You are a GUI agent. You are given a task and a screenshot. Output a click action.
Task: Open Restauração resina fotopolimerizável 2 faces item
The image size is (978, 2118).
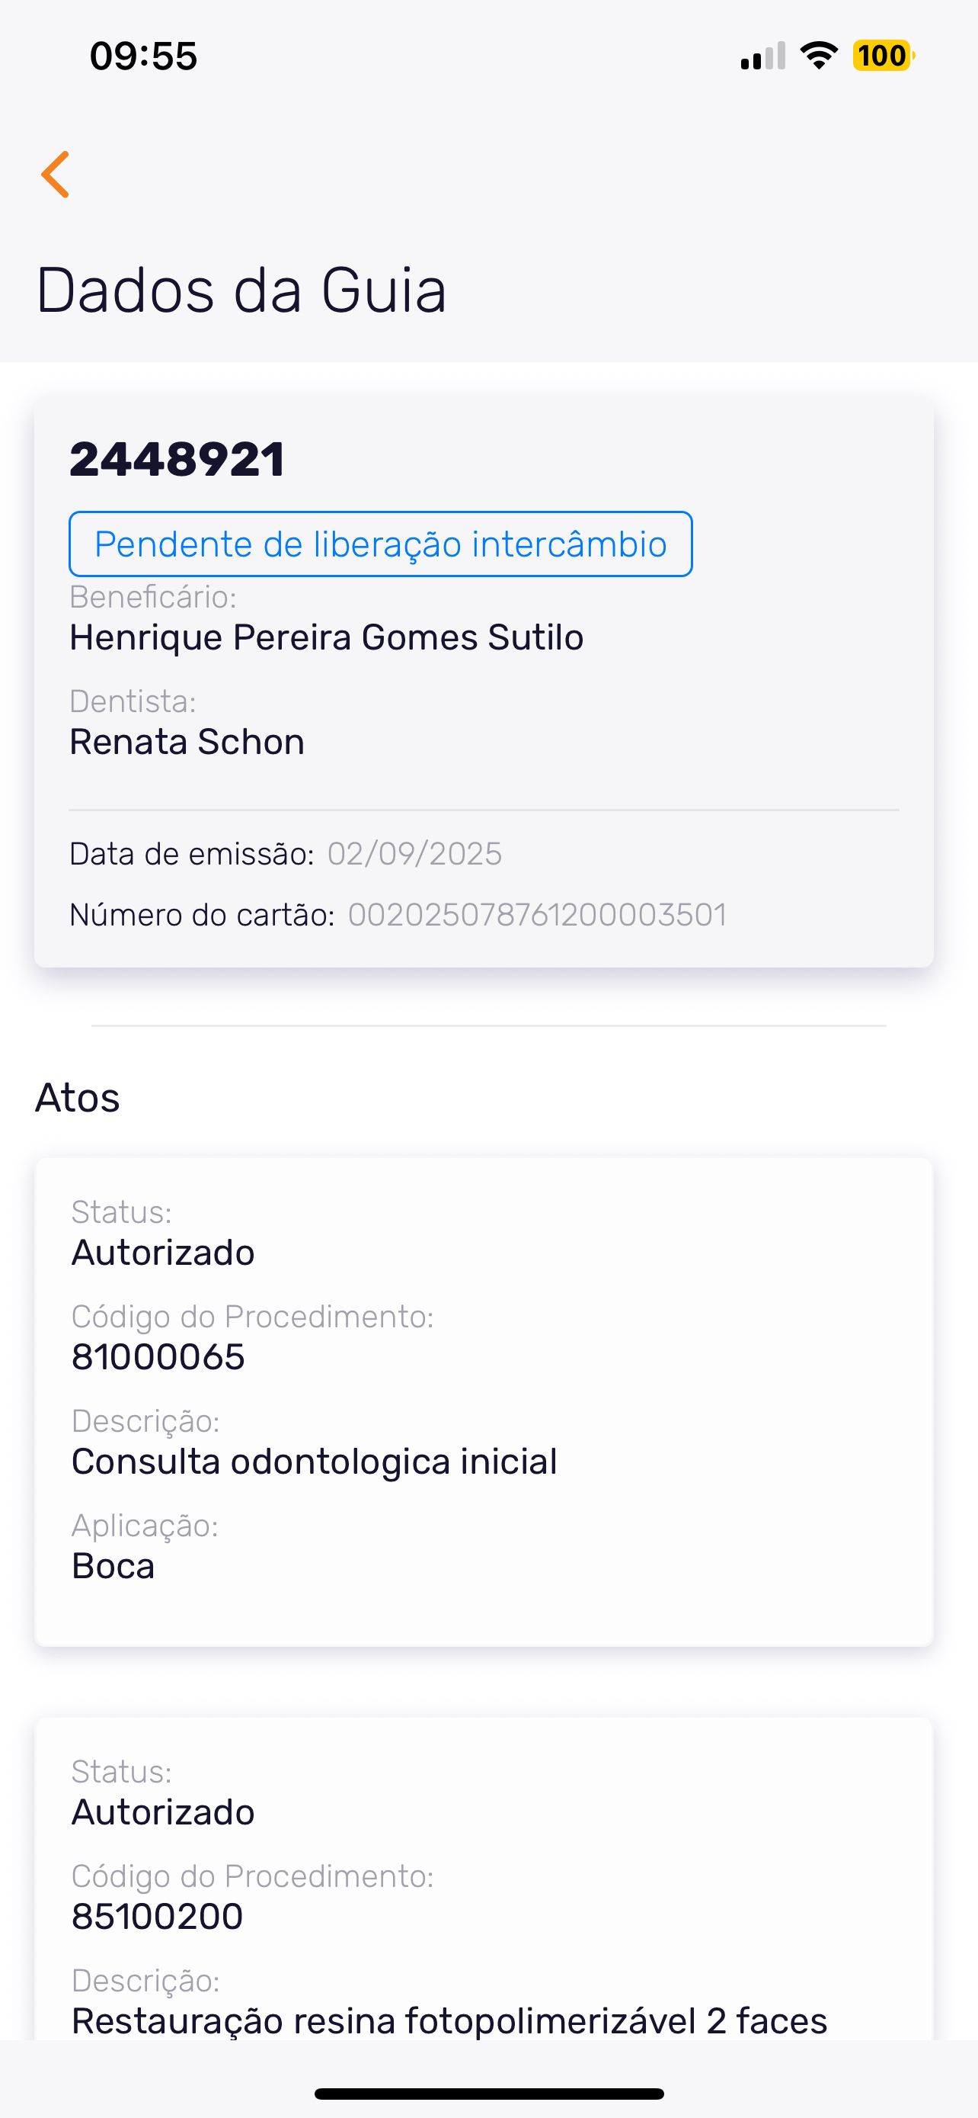click(449, 2020)
